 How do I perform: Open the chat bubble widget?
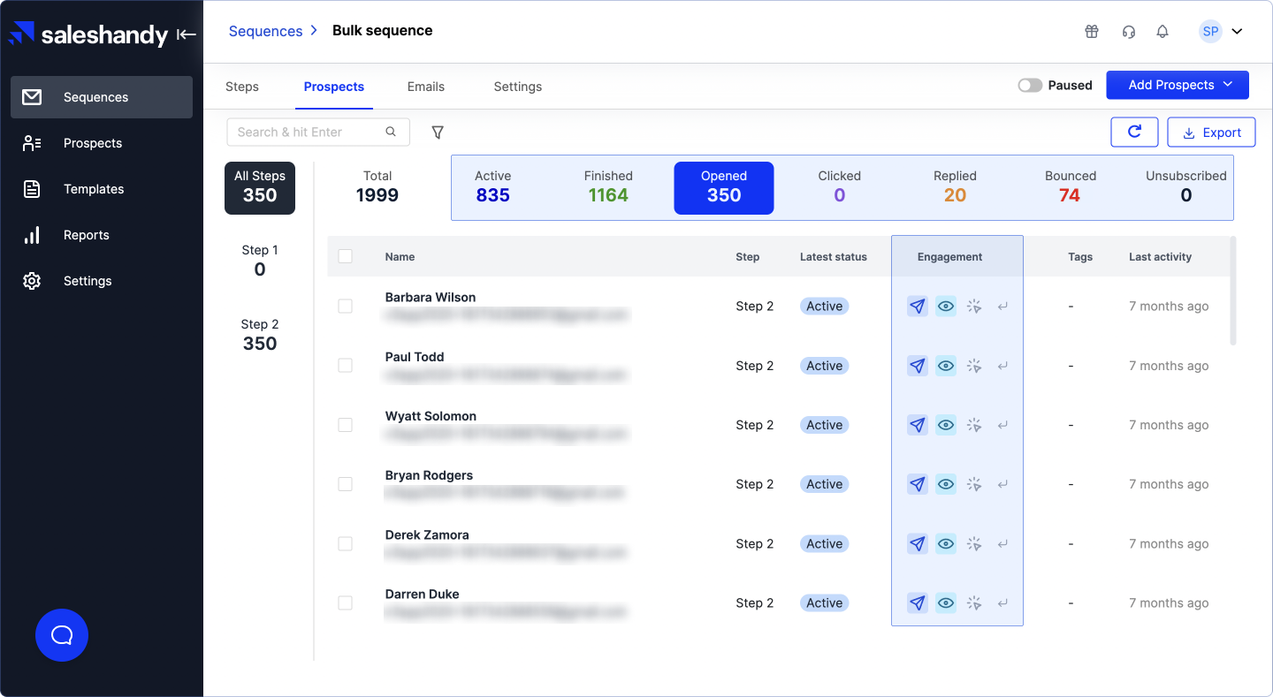pos(62,635)
